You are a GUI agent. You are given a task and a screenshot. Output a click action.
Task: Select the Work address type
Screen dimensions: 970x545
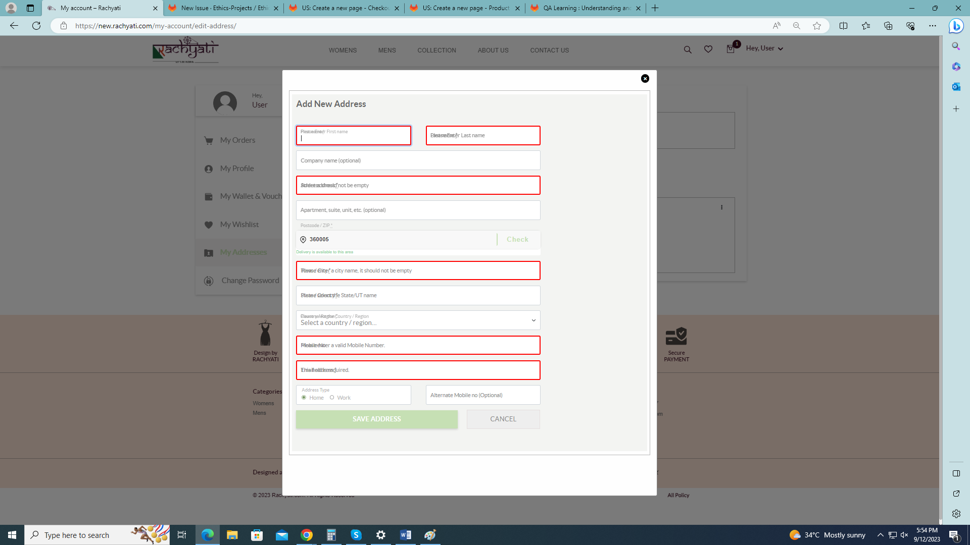[332, 398]
